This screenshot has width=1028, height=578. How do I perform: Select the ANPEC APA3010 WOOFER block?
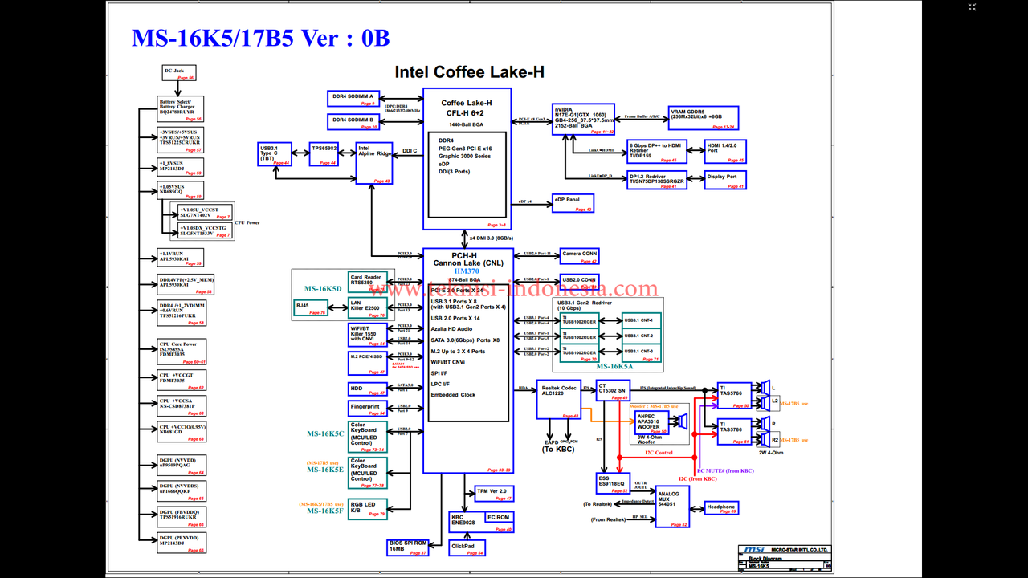click(651, 422)
